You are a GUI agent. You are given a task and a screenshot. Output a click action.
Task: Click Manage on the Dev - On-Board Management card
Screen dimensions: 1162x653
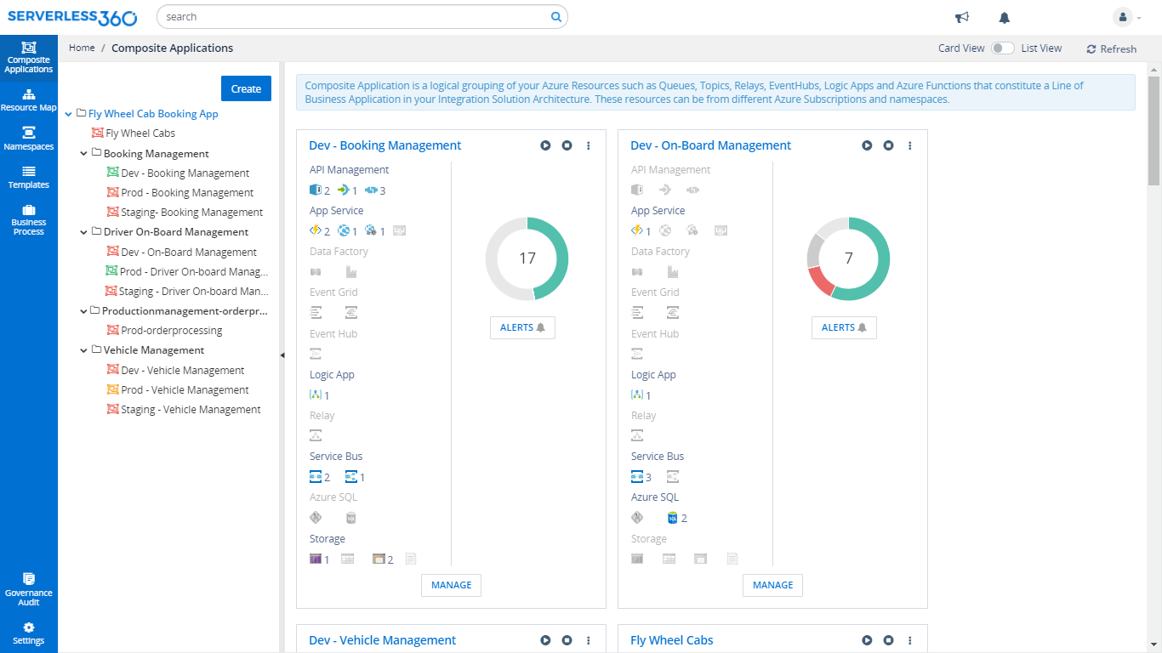tap(772, 585)
